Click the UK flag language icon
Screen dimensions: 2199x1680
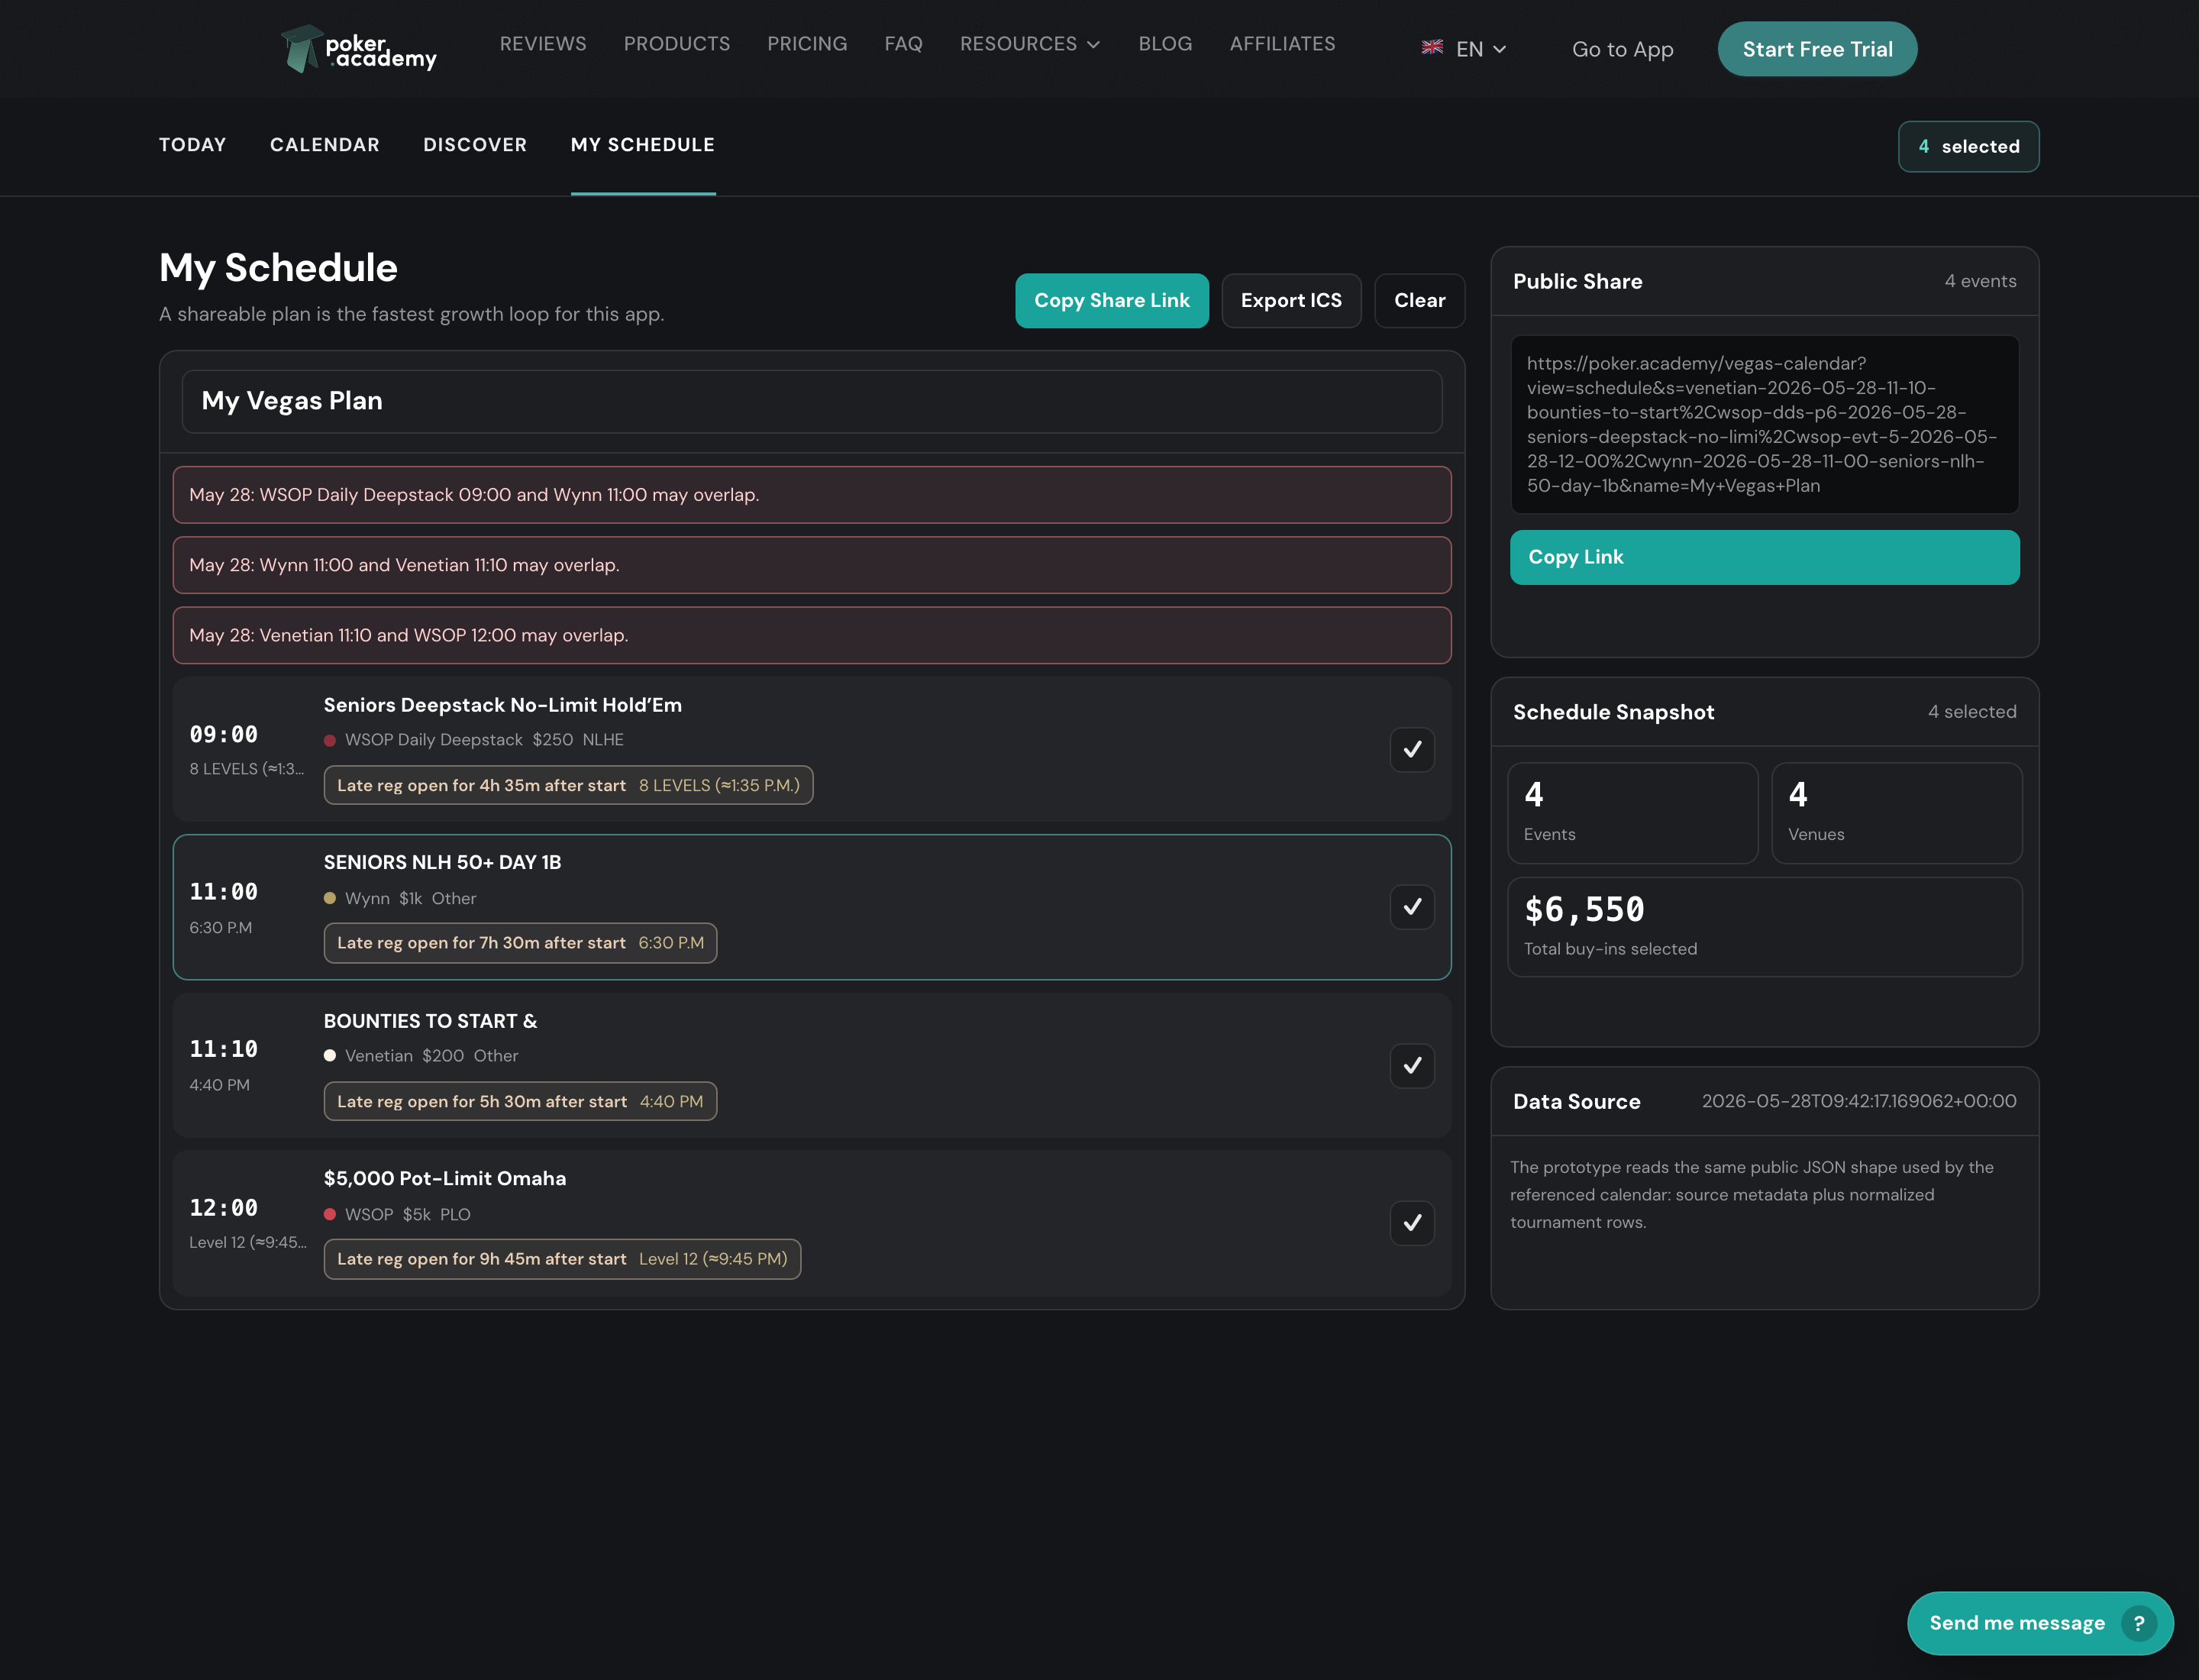pos(1432,47)
